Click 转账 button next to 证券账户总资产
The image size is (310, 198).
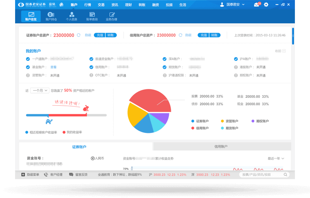click(111, 35)
